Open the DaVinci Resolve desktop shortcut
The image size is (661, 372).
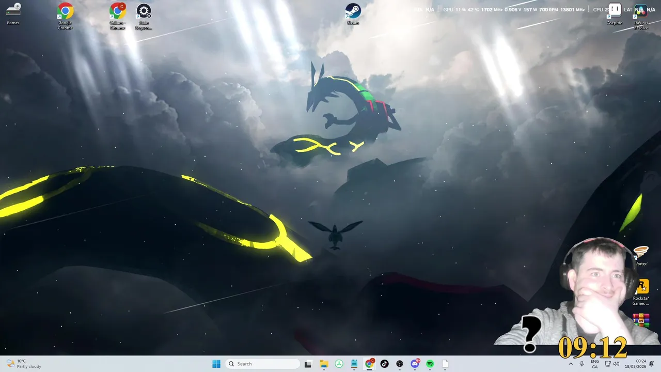pos(641,17)
